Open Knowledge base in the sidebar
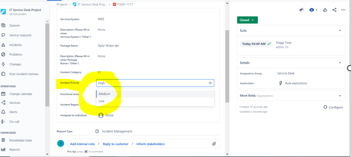Image resolution: width=351 pixels, height=157 pixels. (x=21, y=140)
